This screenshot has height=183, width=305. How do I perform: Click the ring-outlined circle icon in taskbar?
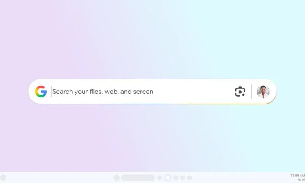[x=168, y=178]
